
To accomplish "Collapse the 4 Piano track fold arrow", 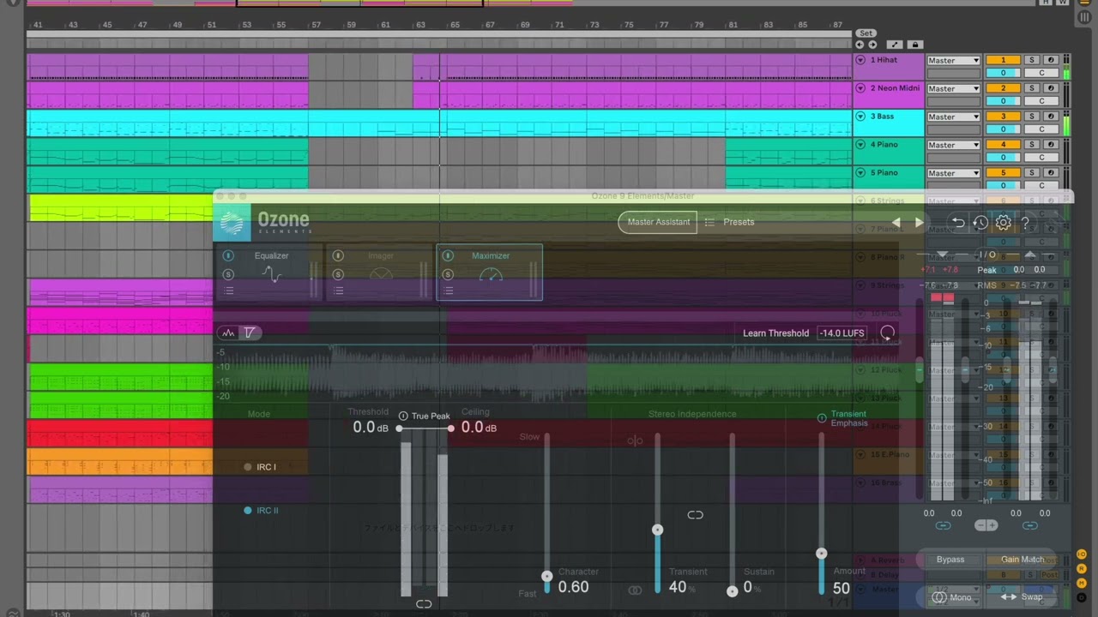I will click(860, 145).
